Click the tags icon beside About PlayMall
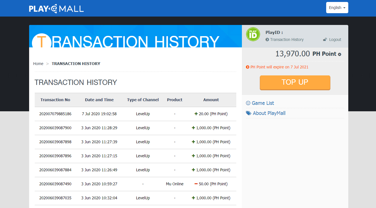376x208 pixels. coord(249,113)
